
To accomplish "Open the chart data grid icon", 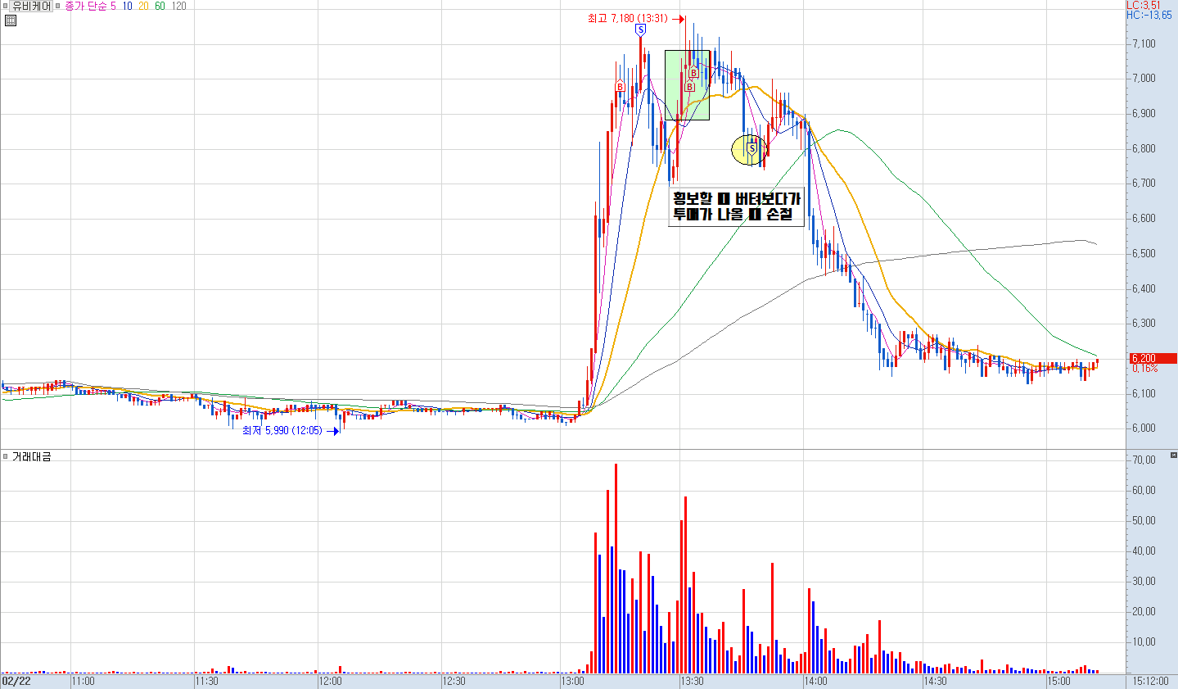I will (x=11, y=20).
